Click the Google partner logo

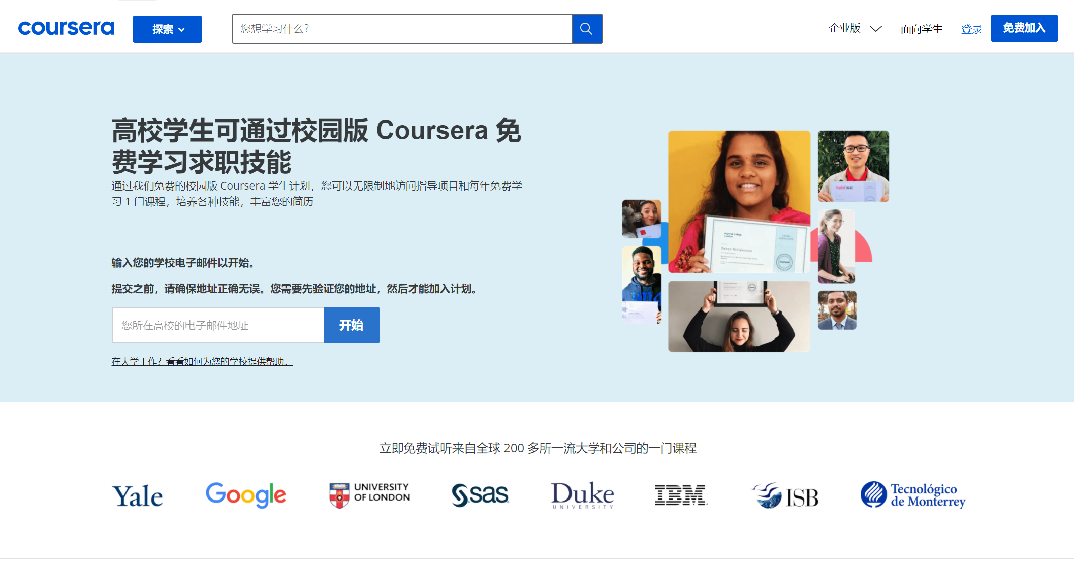(245, 494)
